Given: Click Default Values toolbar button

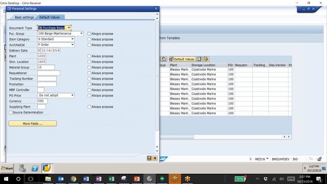Looking at the screenshot, I should [x=182, y=59].
